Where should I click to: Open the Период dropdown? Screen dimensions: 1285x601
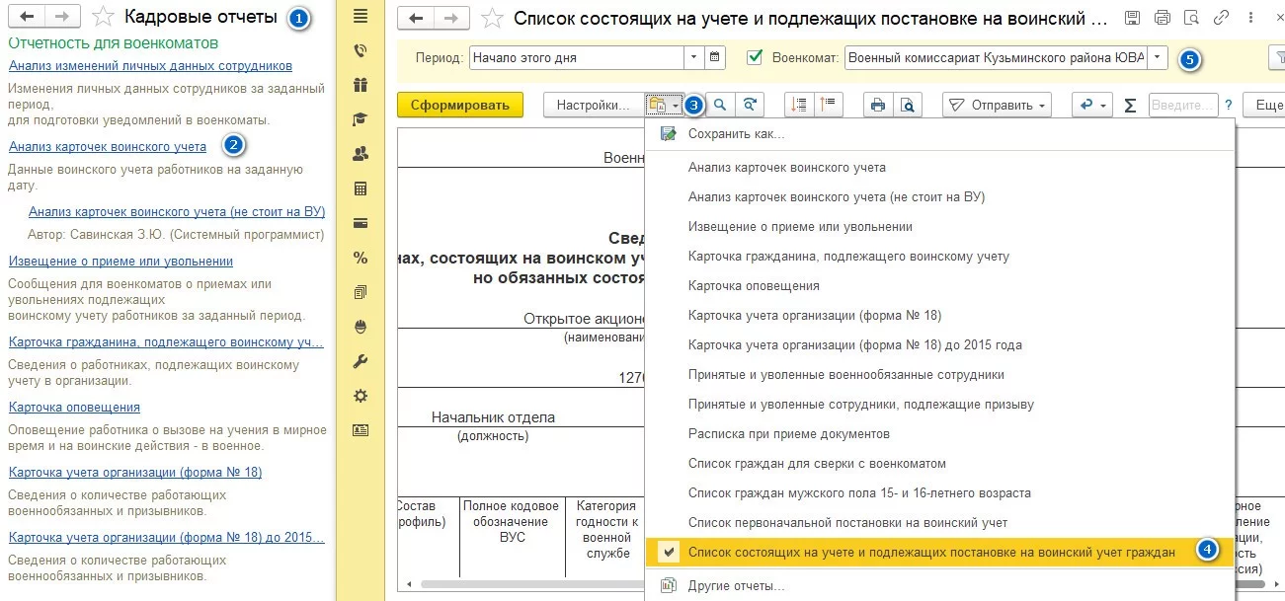click(x=695, y=58)
